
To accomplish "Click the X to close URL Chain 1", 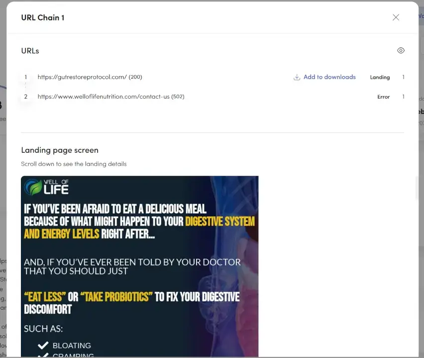I will 396,17.
